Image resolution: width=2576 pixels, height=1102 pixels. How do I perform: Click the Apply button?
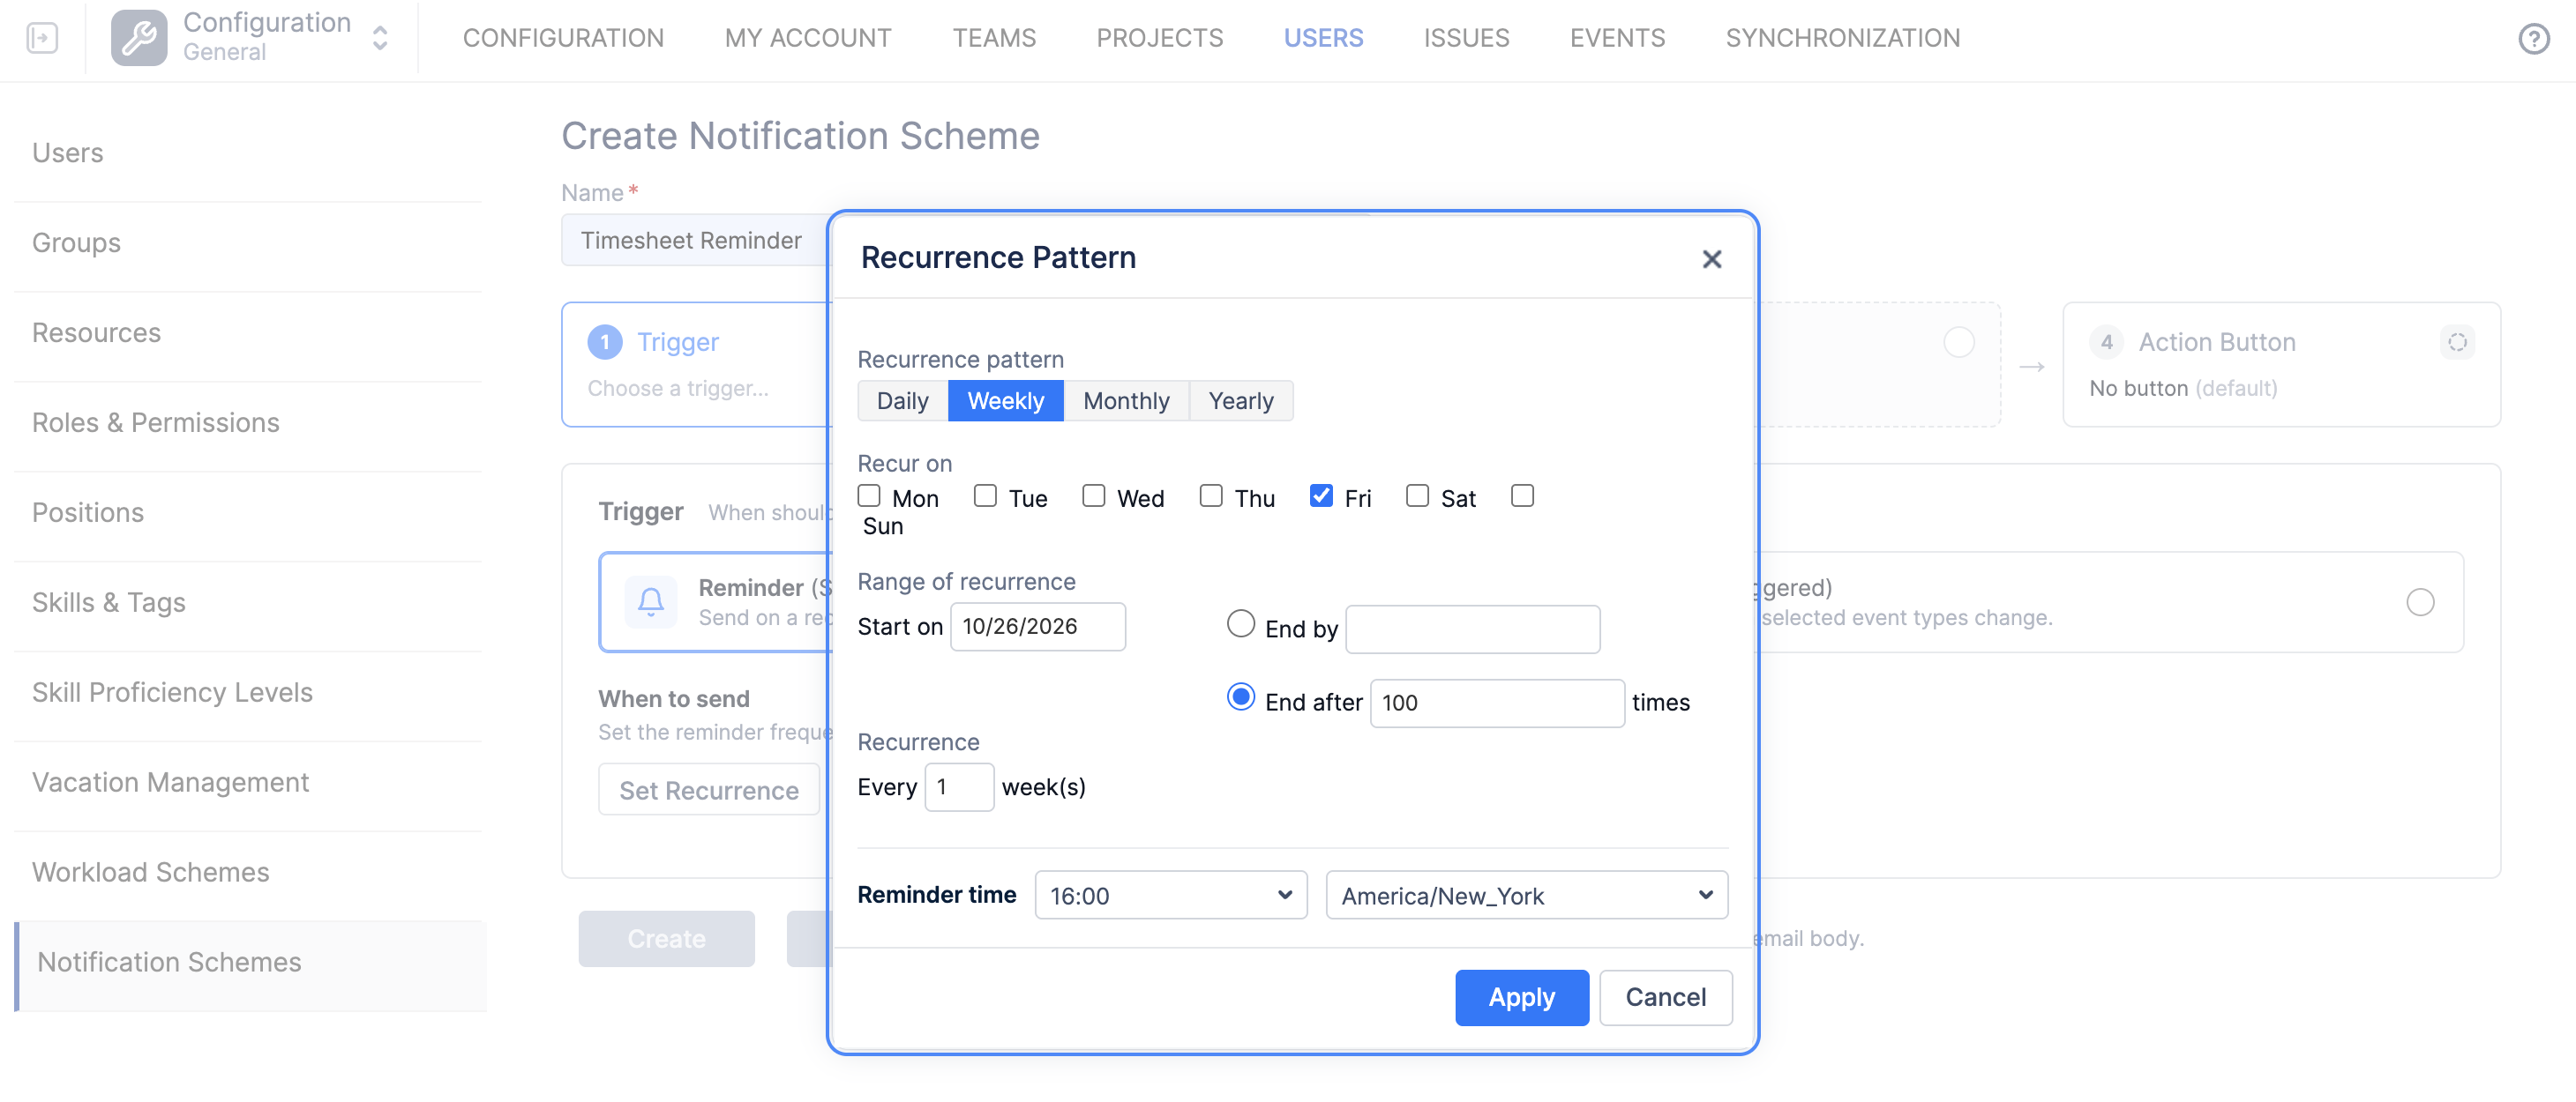click(1521, 996)
